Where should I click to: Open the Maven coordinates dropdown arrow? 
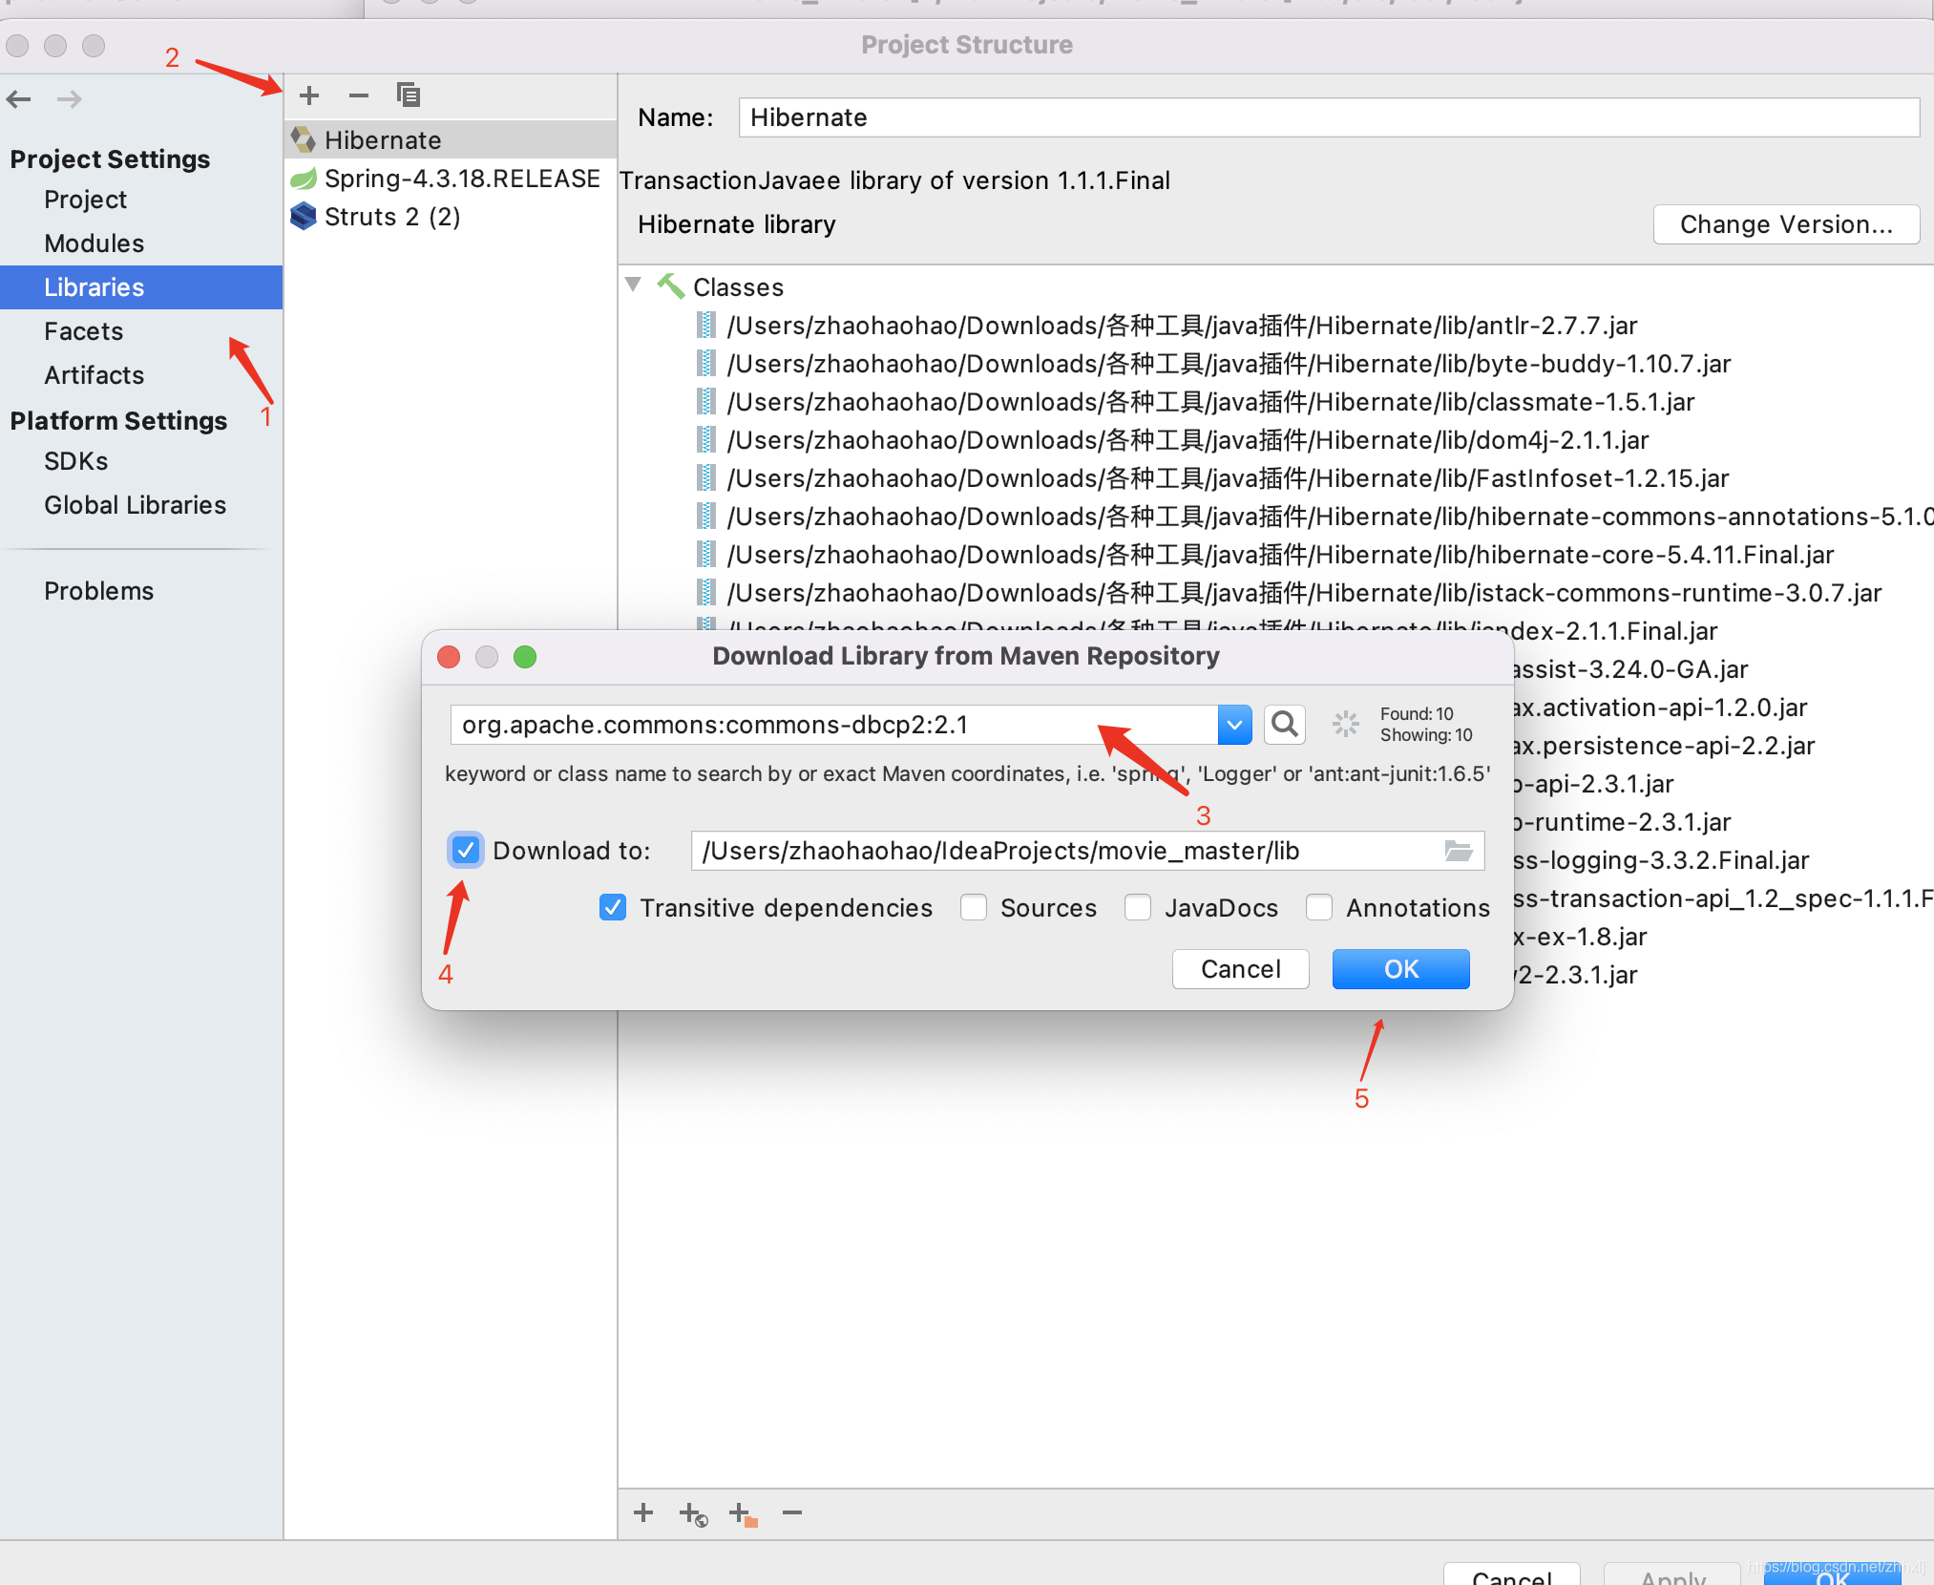pyautogui.click(x=1234, y=725)
